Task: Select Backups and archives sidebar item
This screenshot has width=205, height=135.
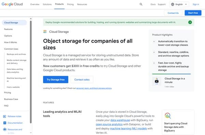Action: click(16, 54)
